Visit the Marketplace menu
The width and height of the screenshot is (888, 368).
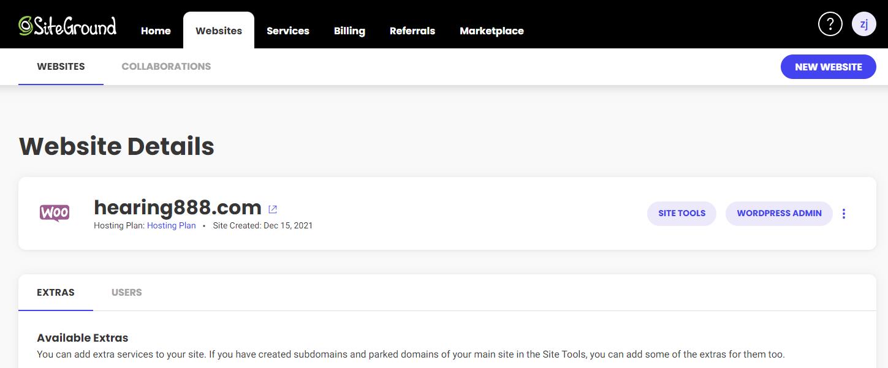click(x=491, y=31)
